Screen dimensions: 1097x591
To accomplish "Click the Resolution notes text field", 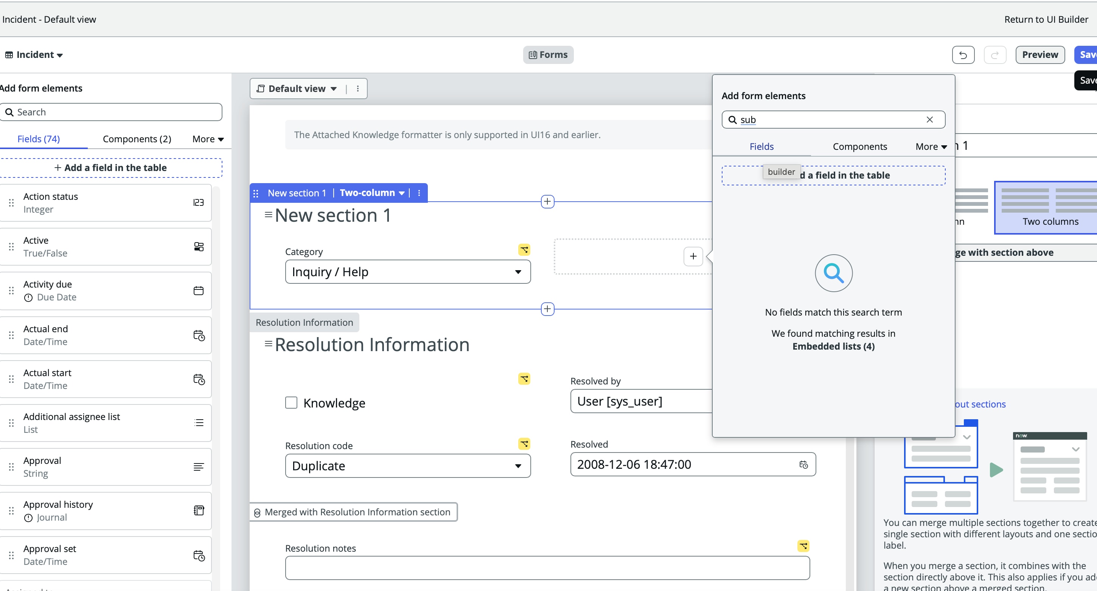I will [x=547, y=568].
